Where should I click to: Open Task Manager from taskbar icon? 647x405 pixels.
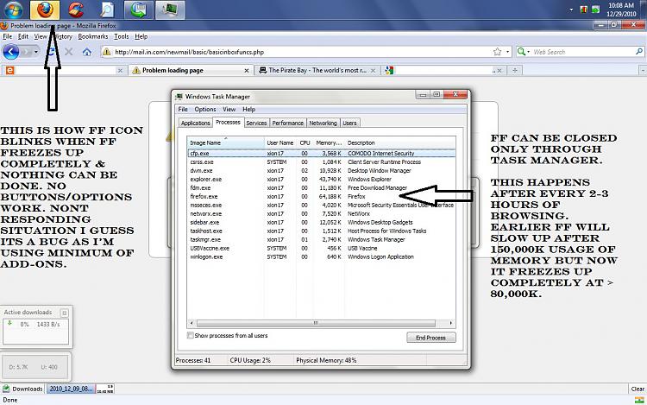pyautogui.click(x=170, y=9)
